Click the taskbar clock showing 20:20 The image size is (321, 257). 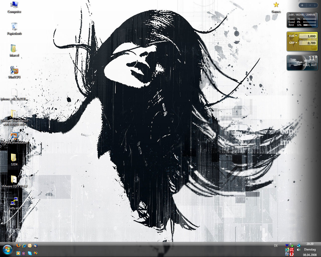pos(310,244)
